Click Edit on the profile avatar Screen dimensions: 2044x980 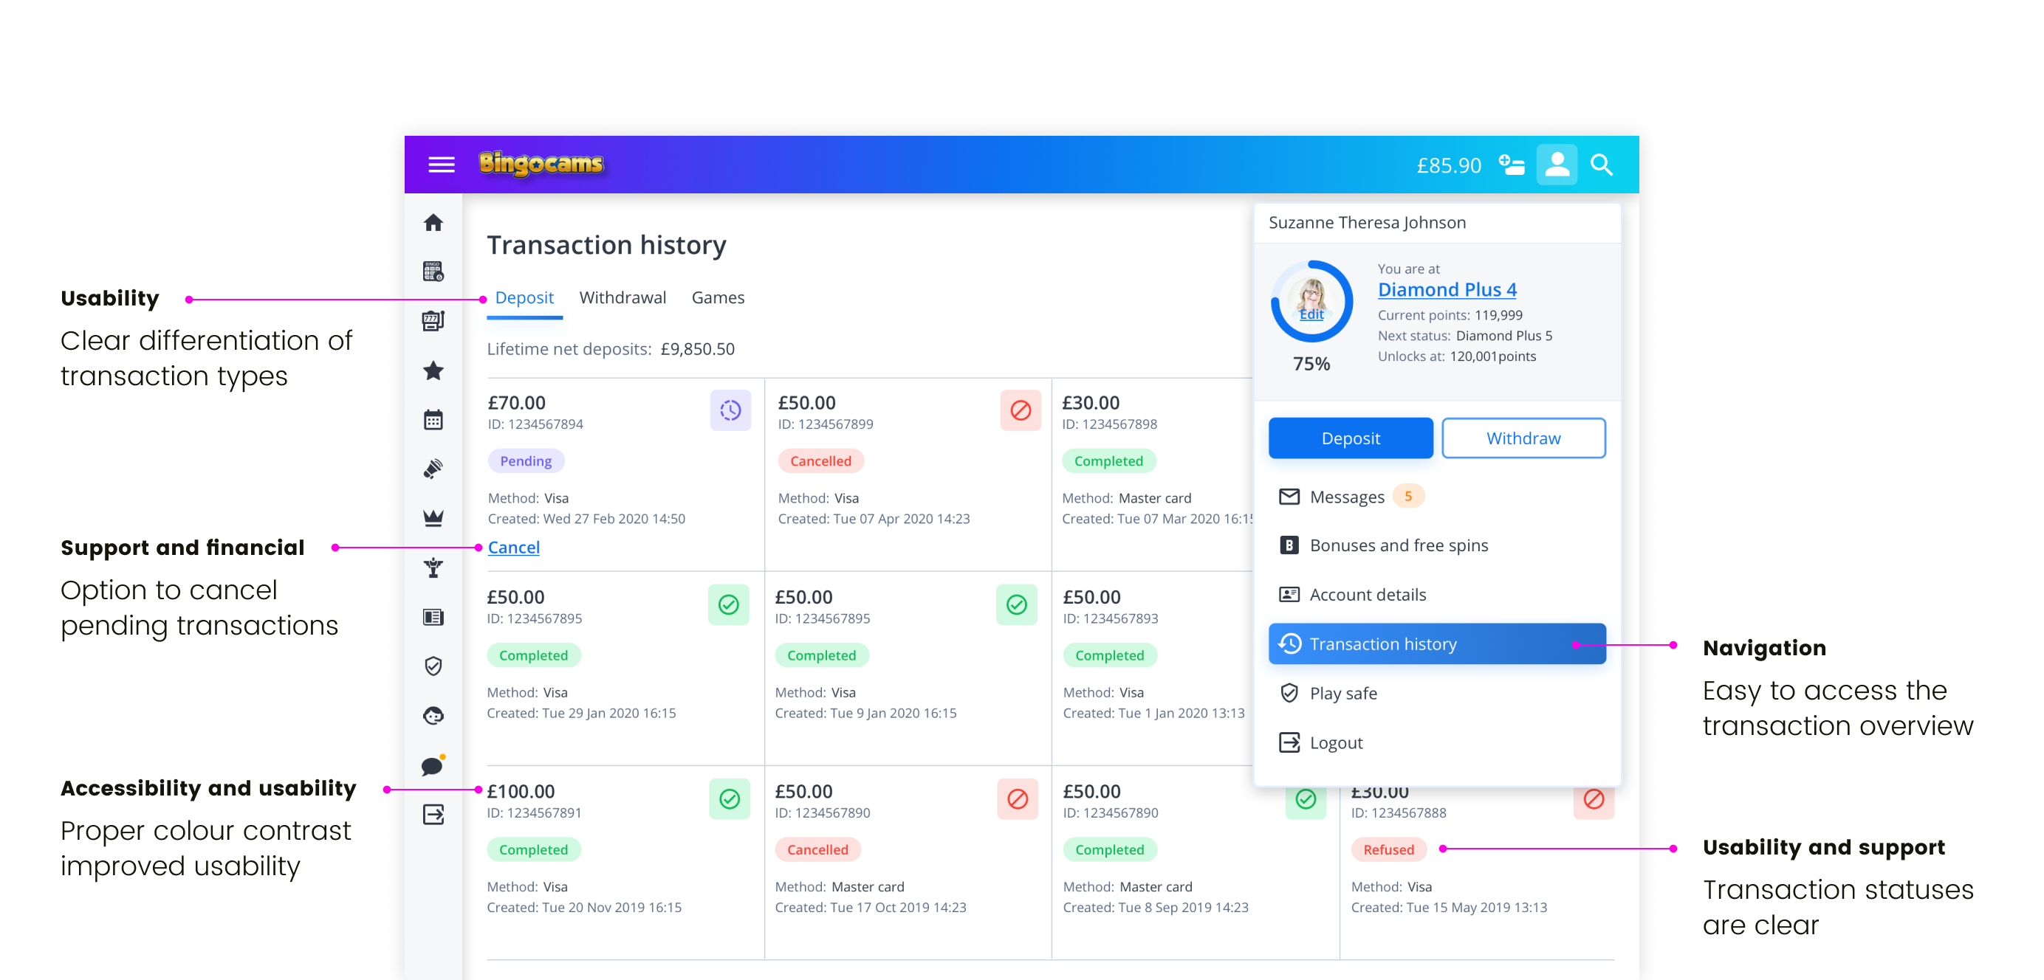pyautogui.click(x=1311, y=314)
